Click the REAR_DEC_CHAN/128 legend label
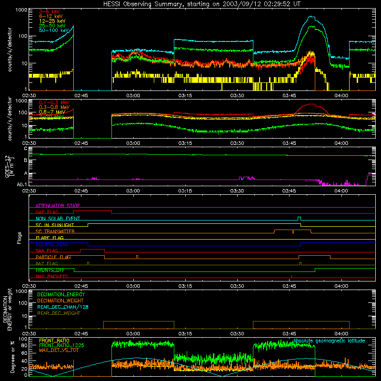Image resolution: width=381 pixels, height=381 pixels. (x=63, y=307)
